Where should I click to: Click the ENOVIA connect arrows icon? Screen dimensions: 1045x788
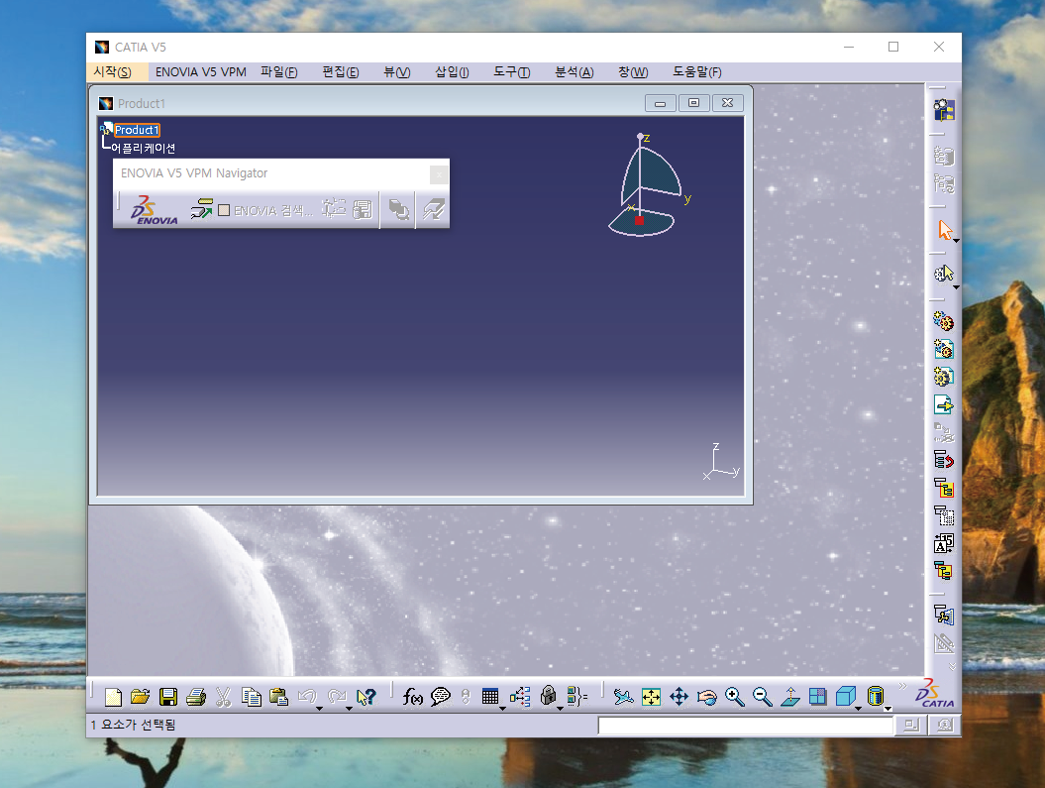point(201,209)
